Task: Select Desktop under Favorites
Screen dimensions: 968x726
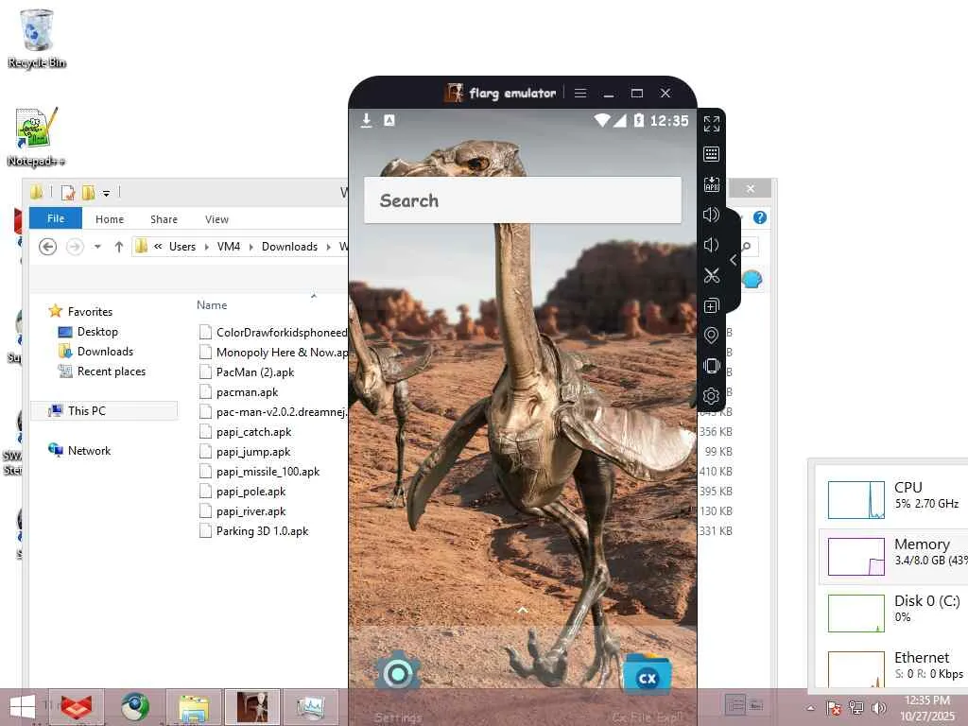Action: click(97, 332)
